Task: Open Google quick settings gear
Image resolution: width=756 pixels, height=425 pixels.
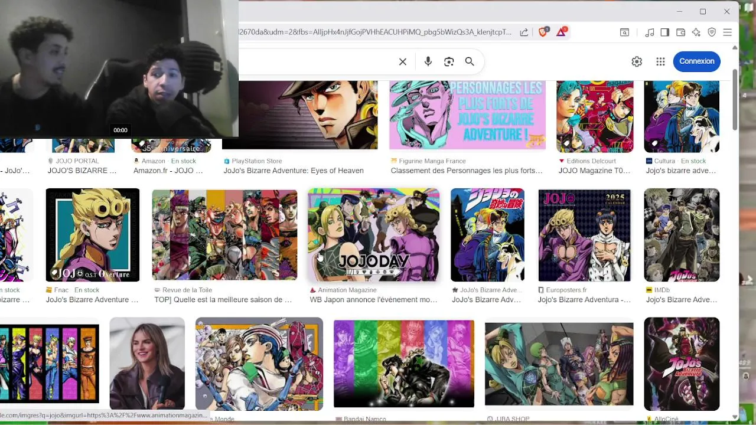Action: [637, 61]
